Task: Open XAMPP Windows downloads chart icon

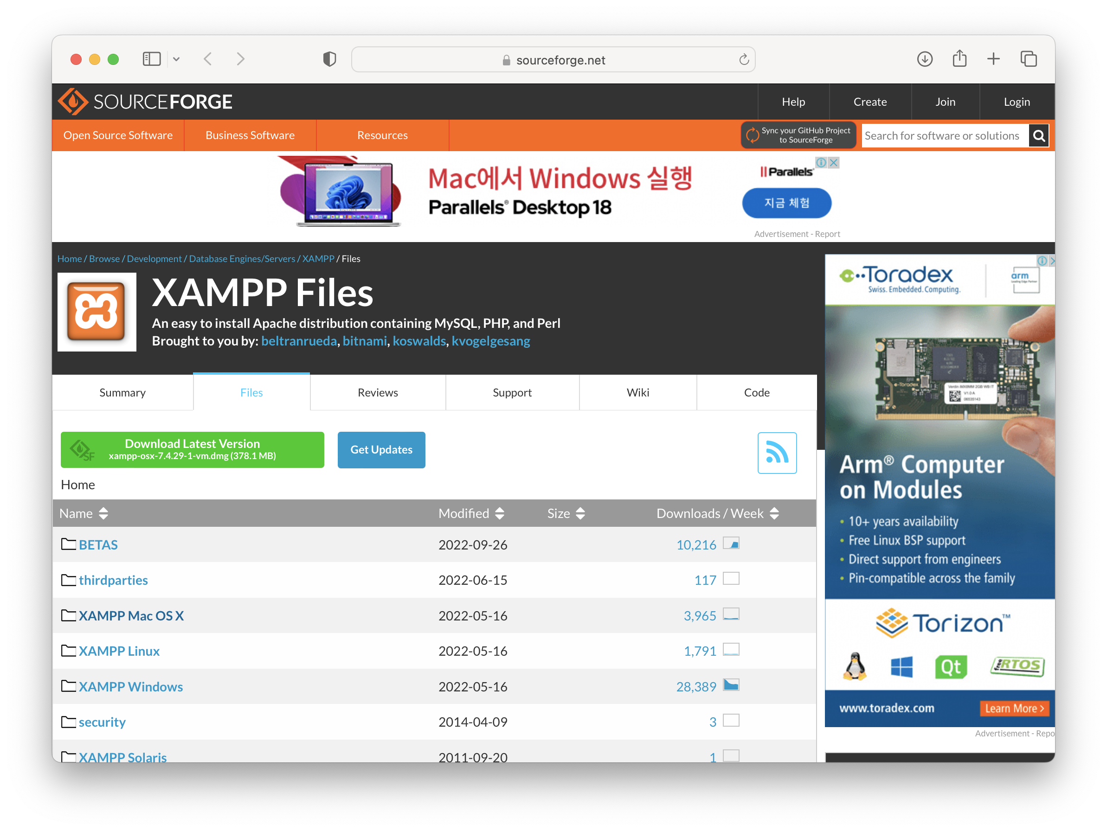Action: [731, 685]
